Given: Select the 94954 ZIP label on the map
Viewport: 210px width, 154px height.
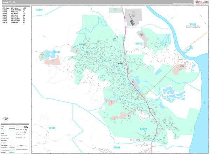Looking at the screenshot, I should click(193, 24).
